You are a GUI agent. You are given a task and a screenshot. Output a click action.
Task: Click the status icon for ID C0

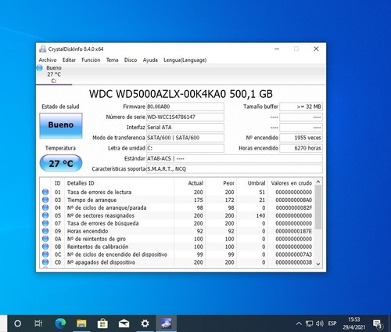[45, 262]
